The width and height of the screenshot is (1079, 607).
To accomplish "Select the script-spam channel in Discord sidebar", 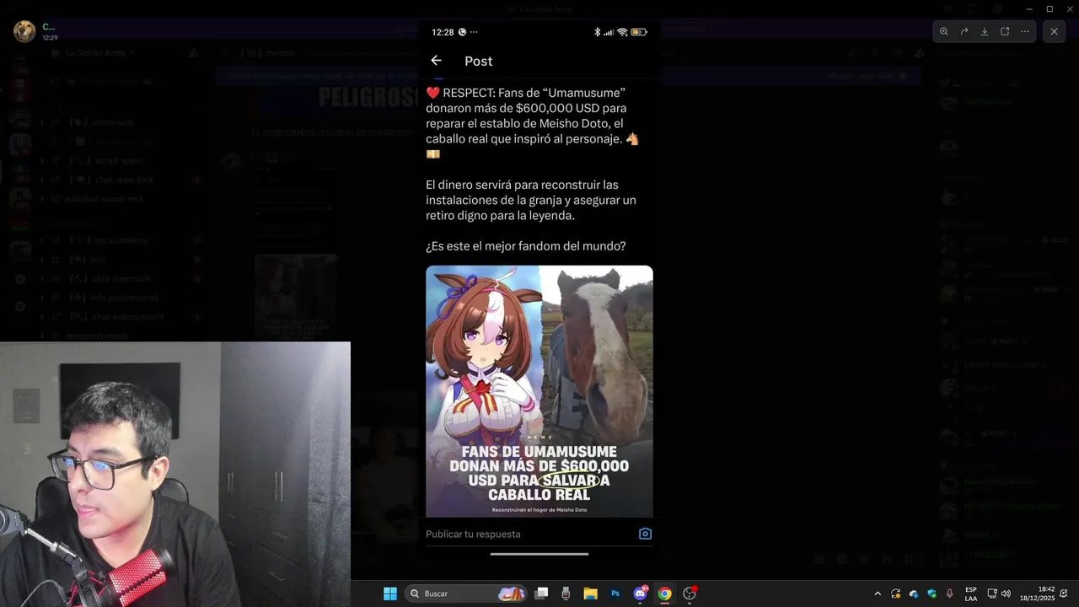I will click(x=118, y=160).
